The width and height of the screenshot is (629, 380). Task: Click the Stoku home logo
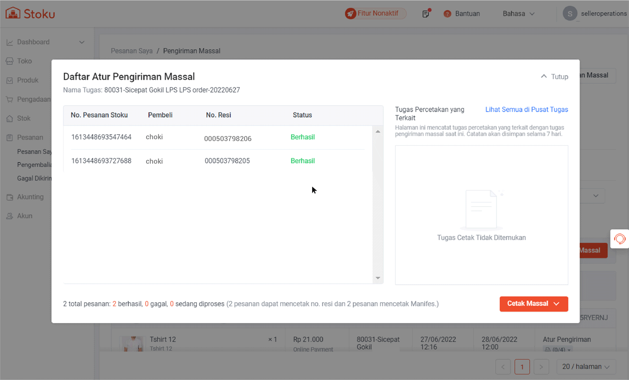click(x=30, y=14)
